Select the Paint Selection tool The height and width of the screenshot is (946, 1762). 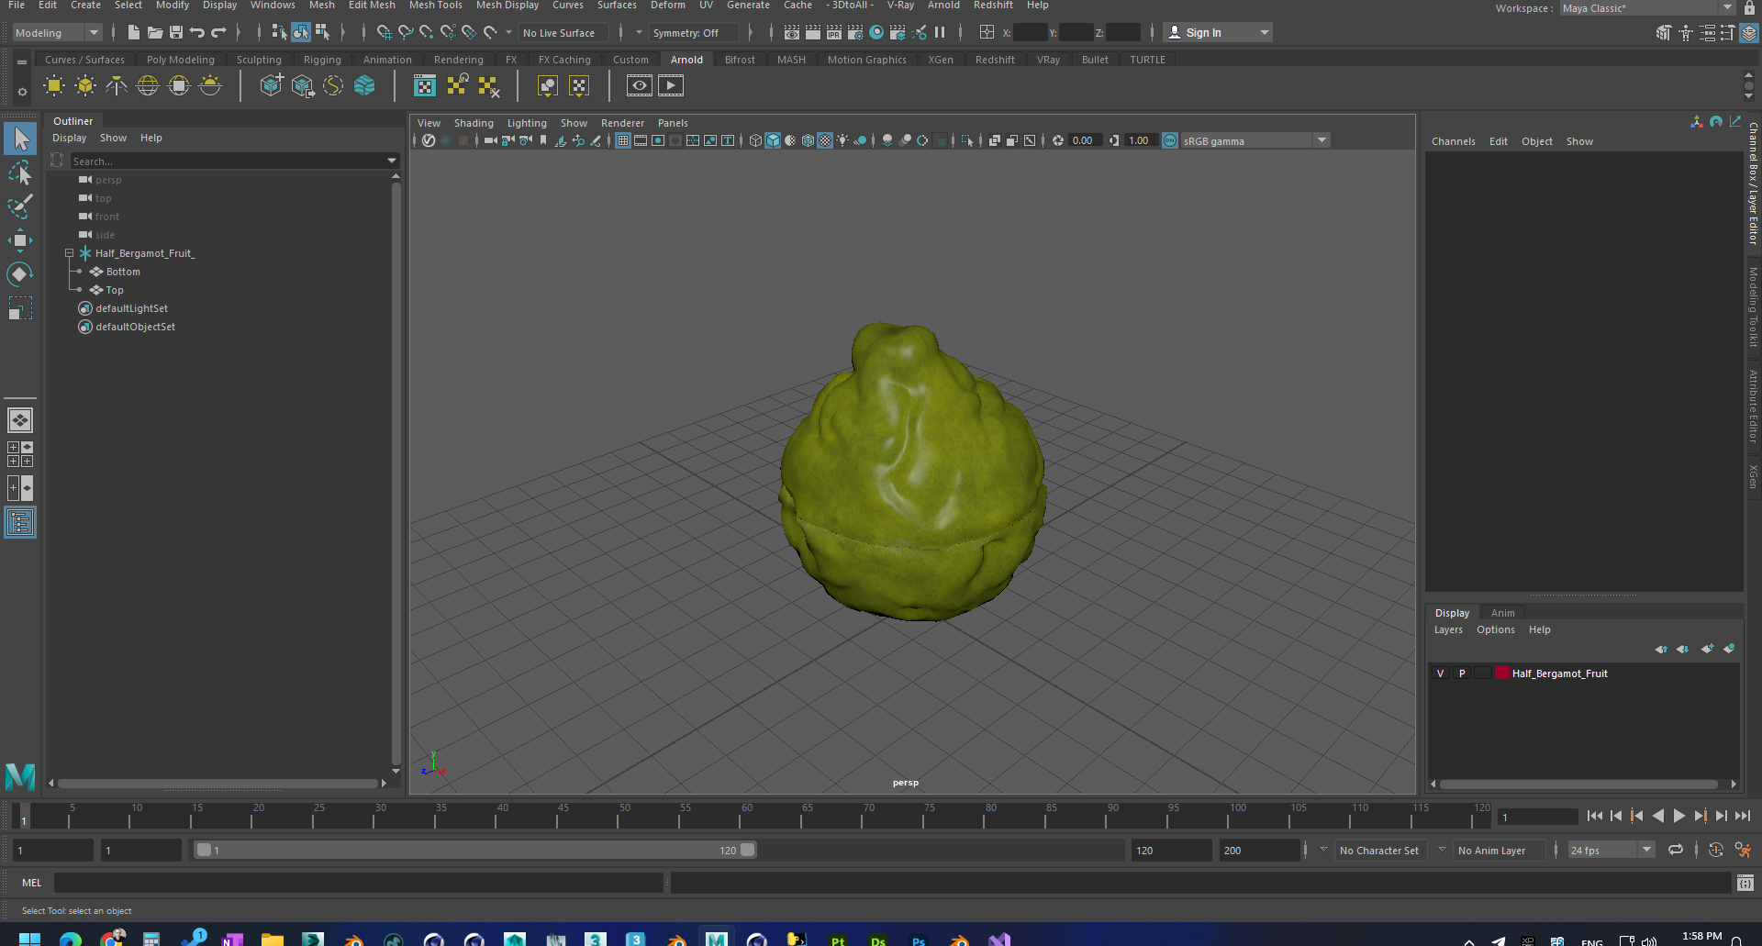click(19, 206)
